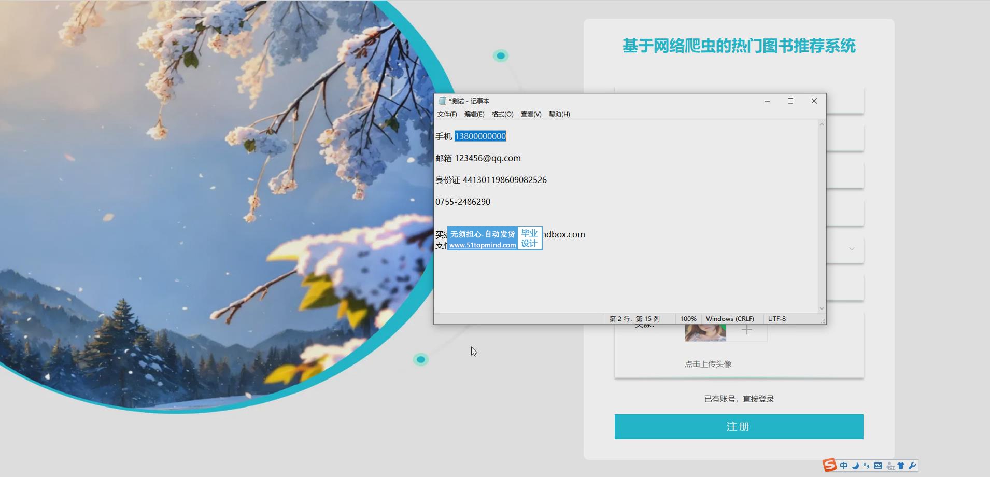Expand the 帮助(H) menu
The image size is (990, 477).
[x=559, y=114]
